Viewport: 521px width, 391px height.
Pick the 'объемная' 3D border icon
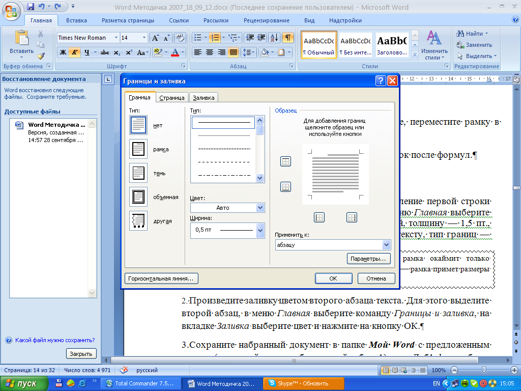[x=138, y=197]
